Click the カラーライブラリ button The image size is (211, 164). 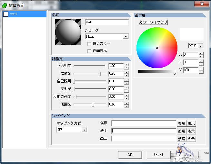point(153,22)
